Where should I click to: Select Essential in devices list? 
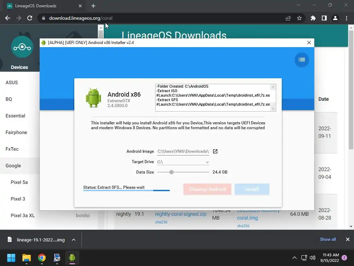[x=15, y=116]
